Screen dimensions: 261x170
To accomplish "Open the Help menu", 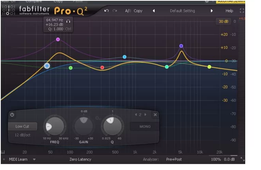I will point(229,11).
